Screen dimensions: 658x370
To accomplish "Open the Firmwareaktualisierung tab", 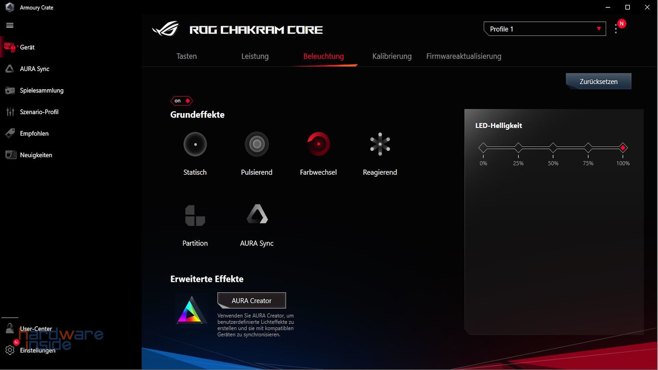I will 463,56.
